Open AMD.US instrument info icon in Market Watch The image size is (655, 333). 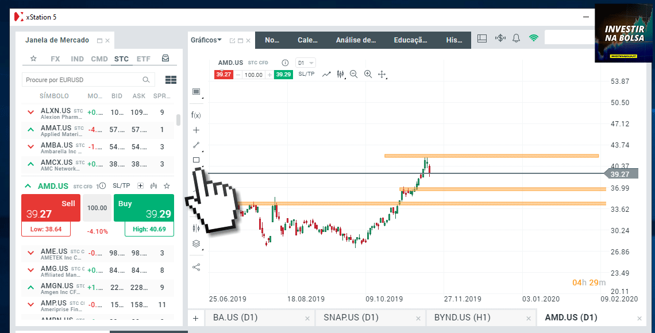[x=102, y=185]
